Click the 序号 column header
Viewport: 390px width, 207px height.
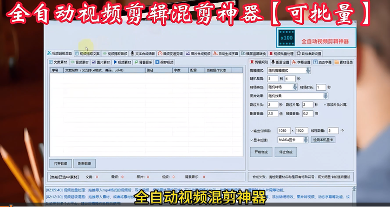coord(57,70)
